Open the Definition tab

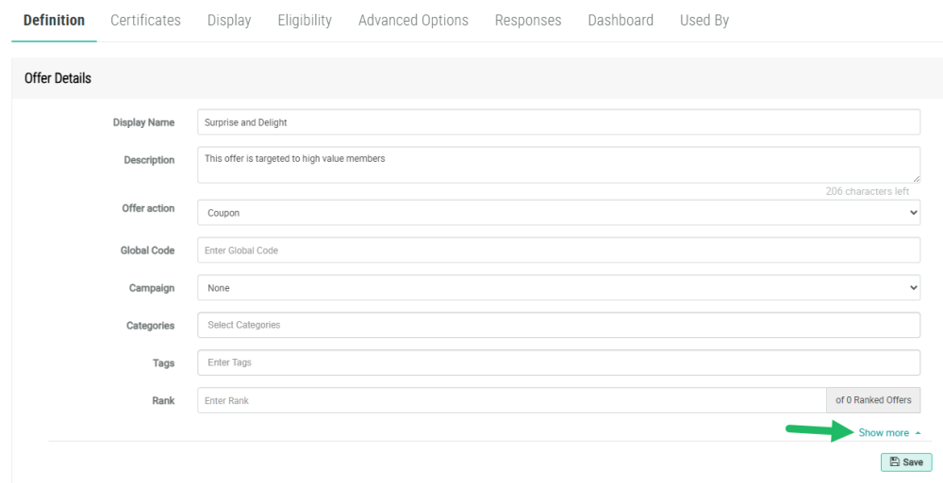point(54,20)
